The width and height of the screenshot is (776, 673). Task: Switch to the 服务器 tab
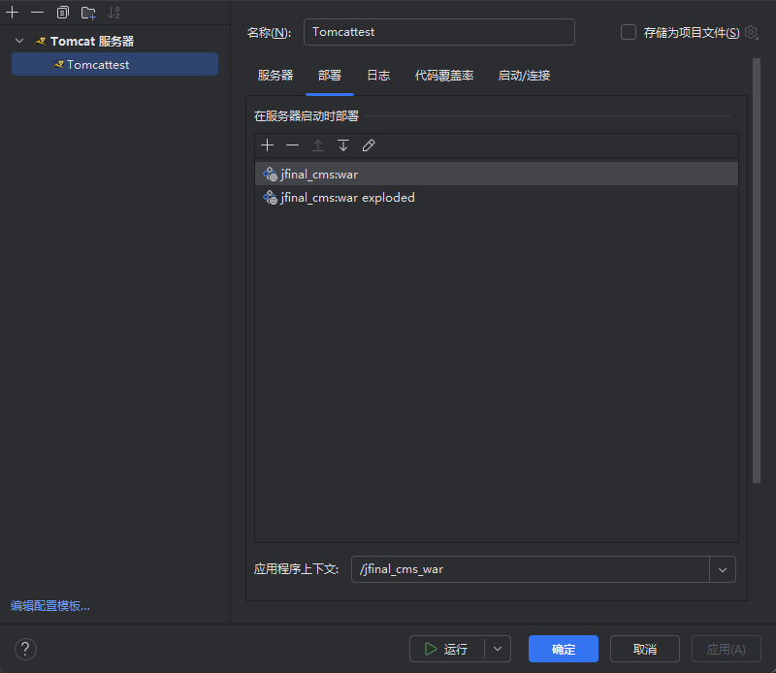click(x=275, y=76)
